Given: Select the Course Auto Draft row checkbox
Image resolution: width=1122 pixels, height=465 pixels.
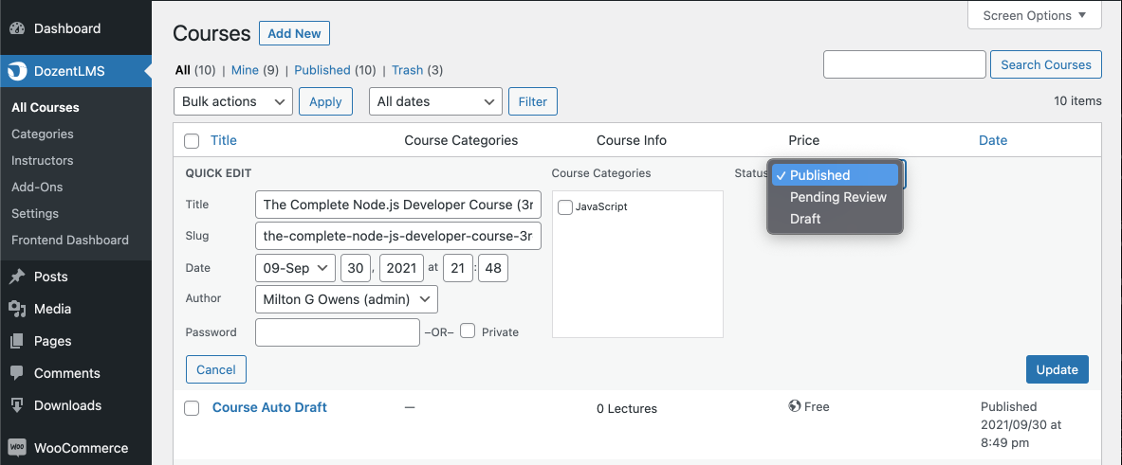Looking at the screenshot, I should coord(192,408).
